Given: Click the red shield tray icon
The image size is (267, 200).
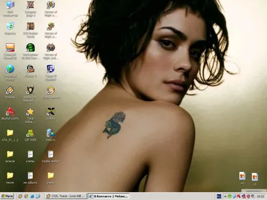Looking at the screenshot, I should click(x=248, y=196).
